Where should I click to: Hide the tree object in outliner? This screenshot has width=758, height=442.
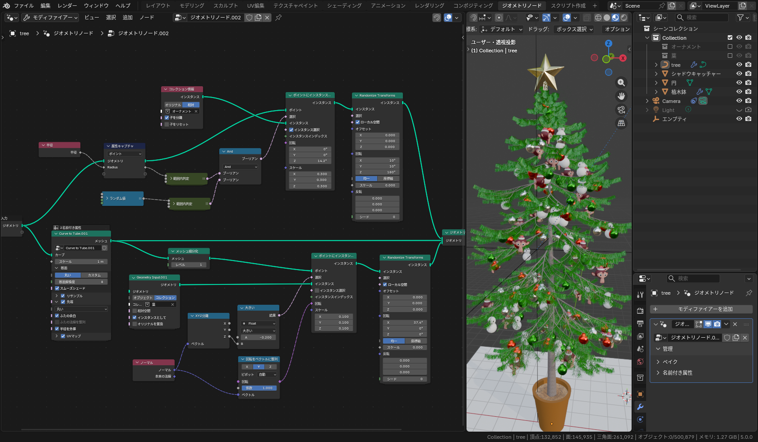coord(739,65)
